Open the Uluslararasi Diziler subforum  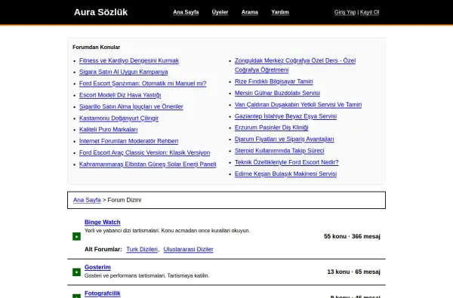[x=188, y=249]
